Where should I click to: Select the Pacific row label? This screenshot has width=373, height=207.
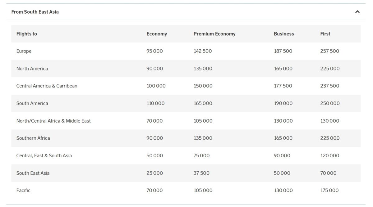[x=23, y=190]
